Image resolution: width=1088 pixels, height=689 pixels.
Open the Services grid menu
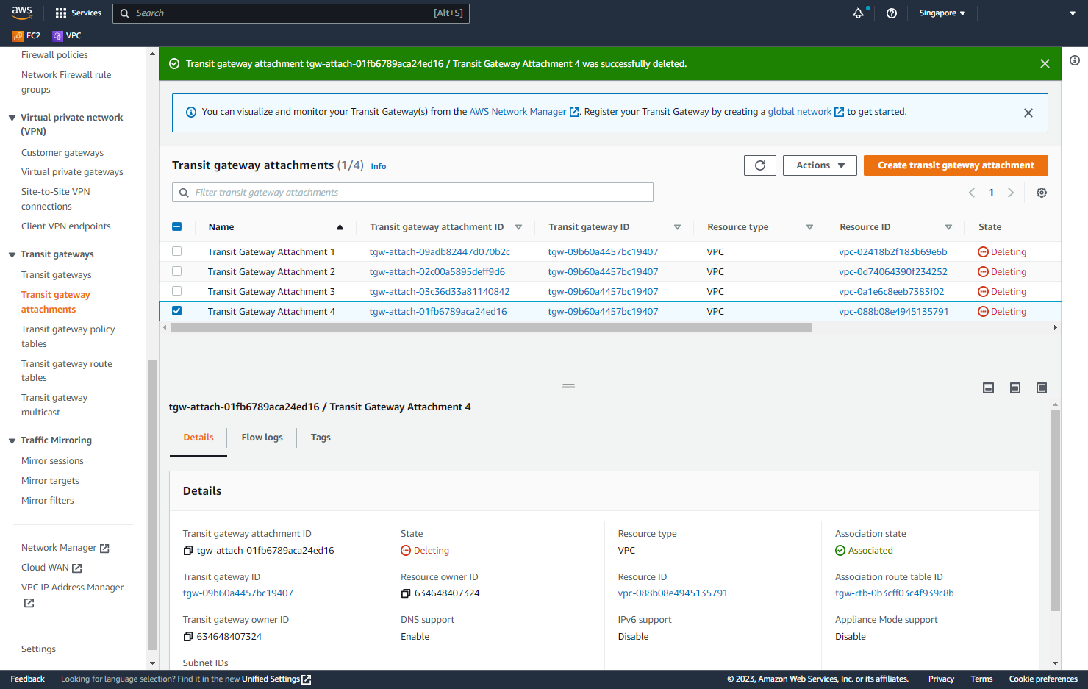78,13
